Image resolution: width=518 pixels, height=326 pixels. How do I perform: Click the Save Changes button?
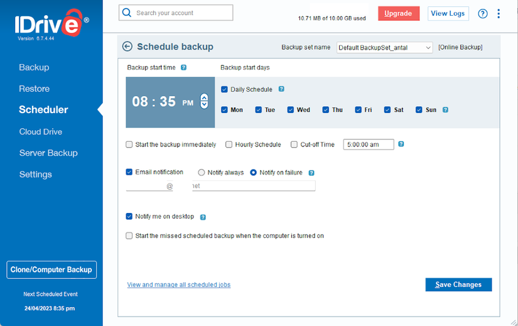coord(458,285)
